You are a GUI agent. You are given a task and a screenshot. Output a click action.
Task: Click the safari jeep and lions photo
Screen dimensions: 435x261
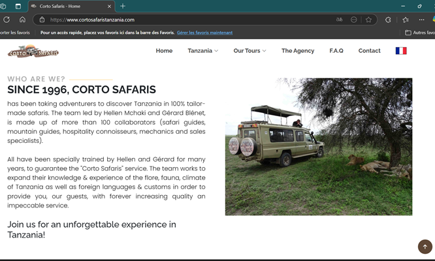pyautogui.click(x=319, y=147)
